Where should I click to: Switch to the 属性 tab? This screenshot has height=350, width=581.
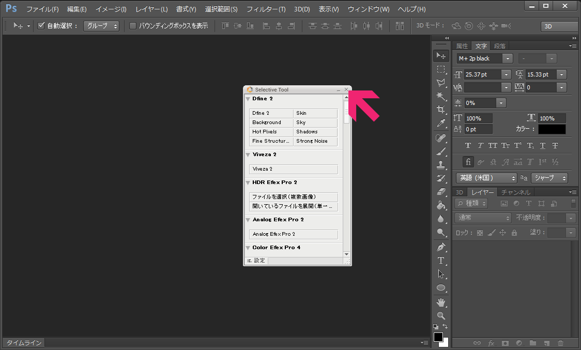click(x=462, y=46)
